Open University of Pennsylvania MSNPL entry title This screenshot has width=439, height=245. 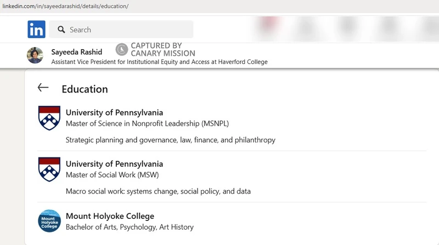[x=114, y=113]
